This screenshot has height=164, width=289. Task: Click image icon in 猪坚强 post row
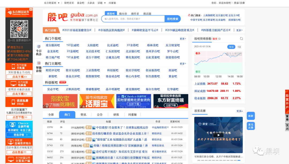pos(94,140)
